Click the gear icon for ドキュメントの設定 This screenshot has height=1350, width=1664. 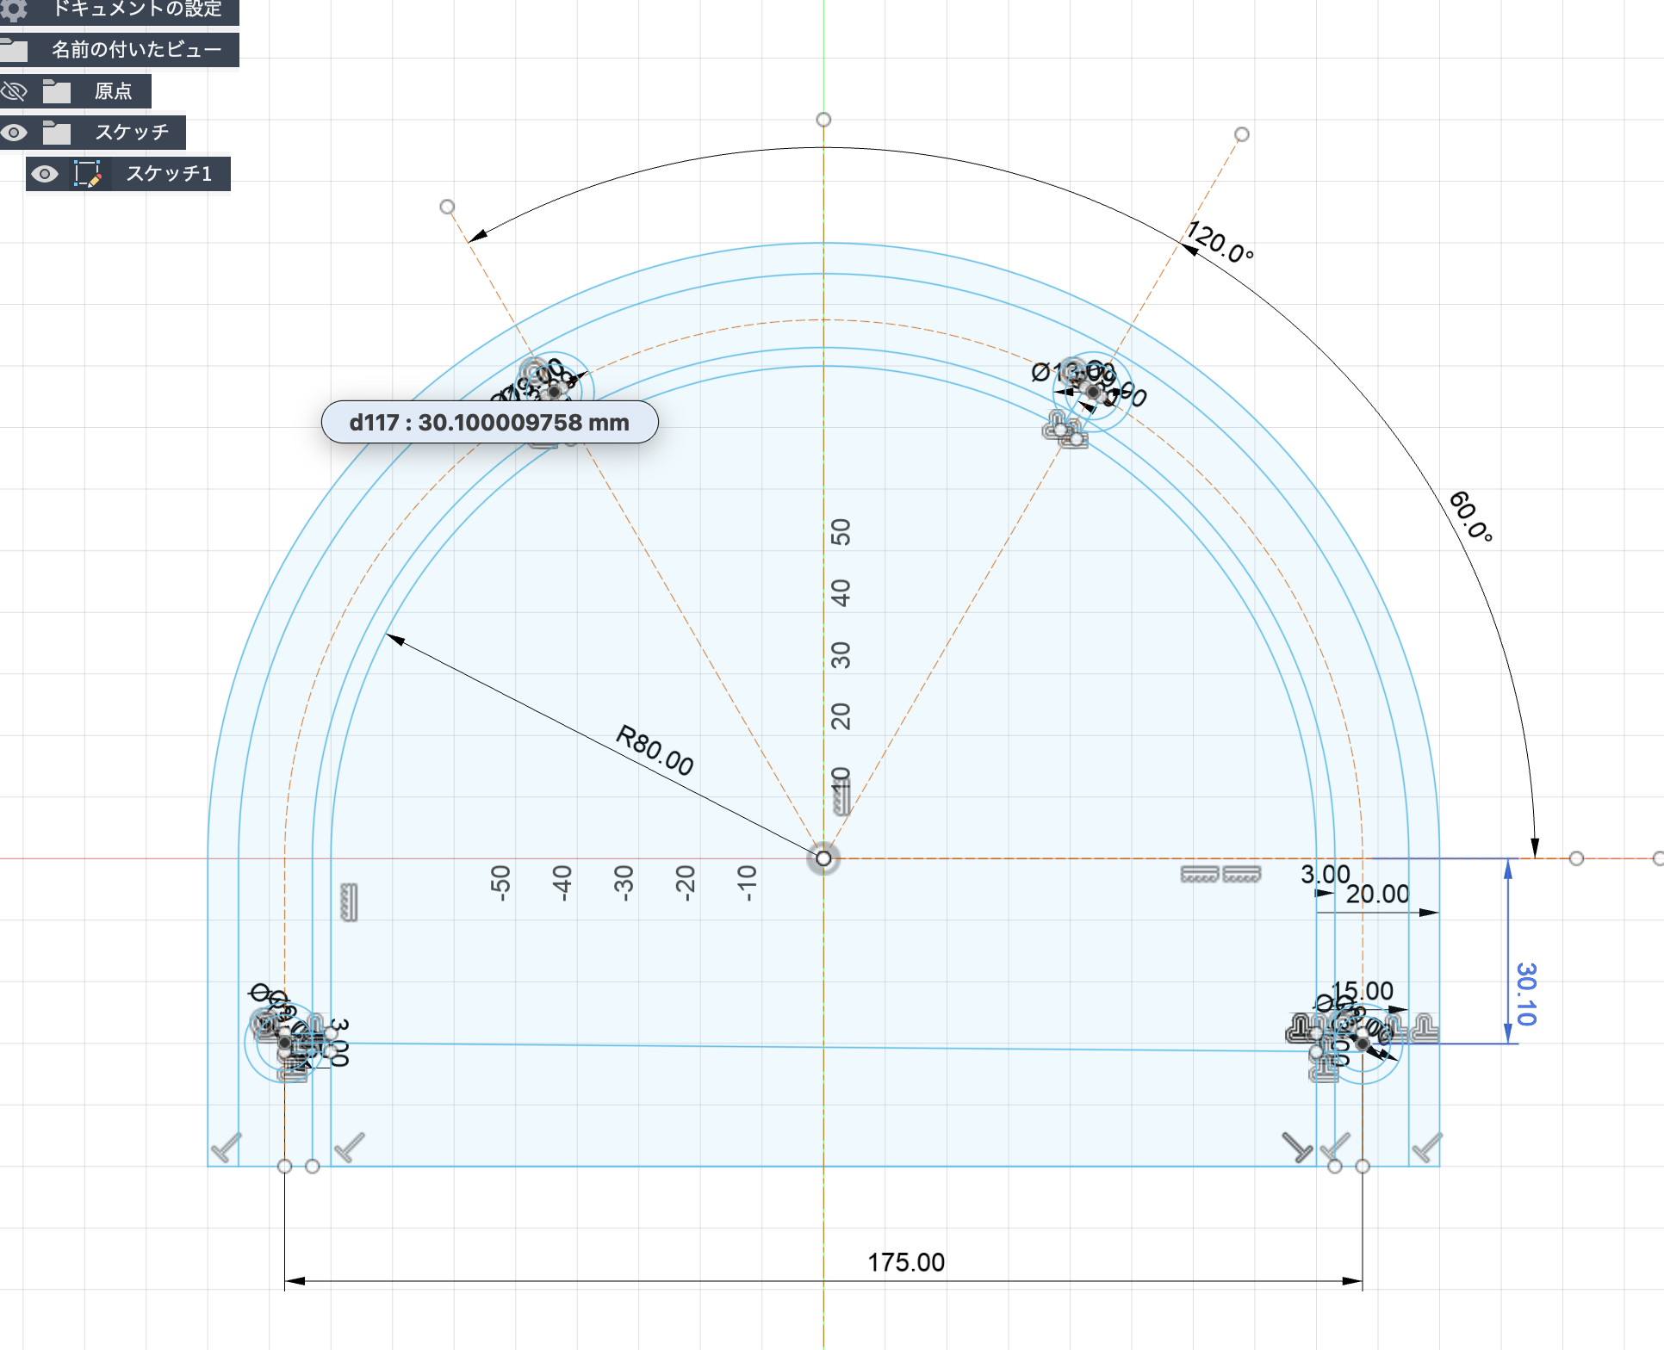pos(14,9)
